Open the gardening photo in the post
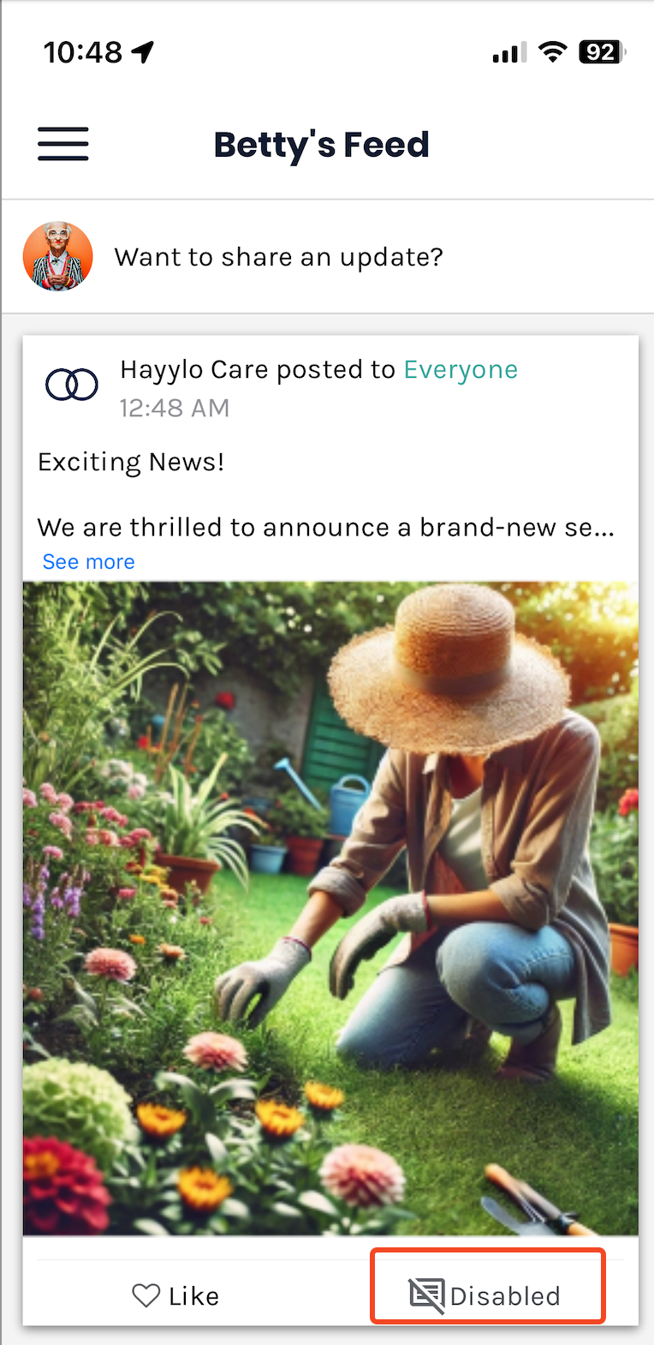 330,908
